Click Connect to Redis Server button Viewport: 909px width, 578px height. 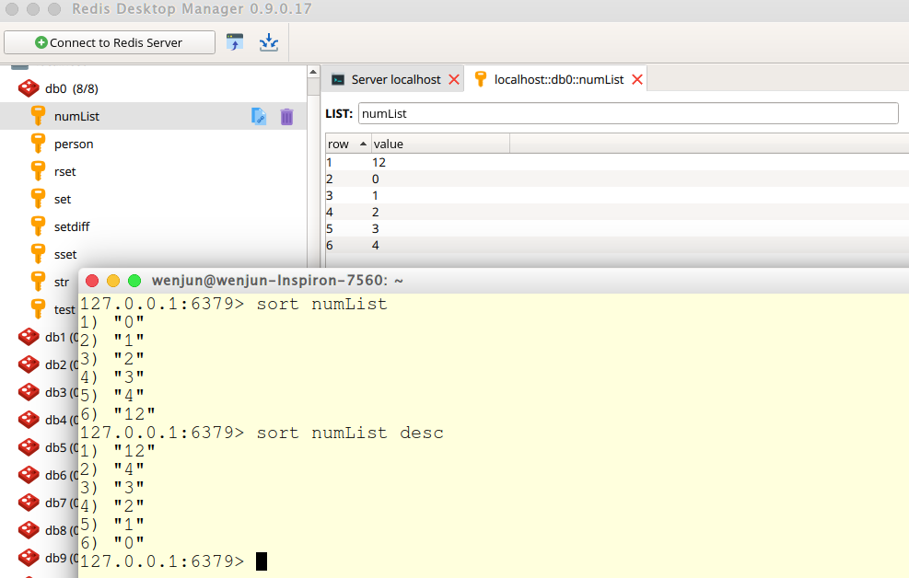pyautogui.click(x=110, y=42)
